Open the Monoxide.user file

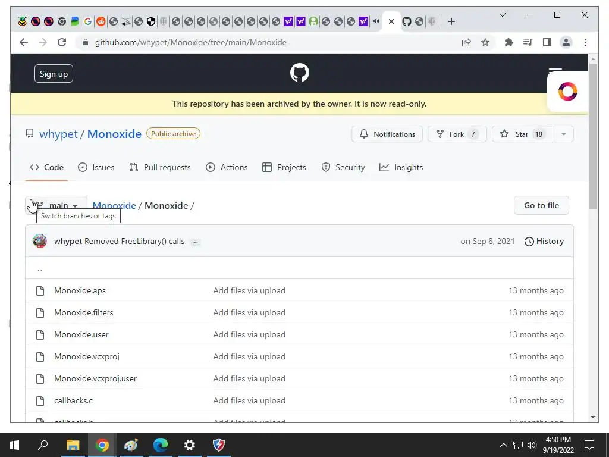tap(81, 334)
